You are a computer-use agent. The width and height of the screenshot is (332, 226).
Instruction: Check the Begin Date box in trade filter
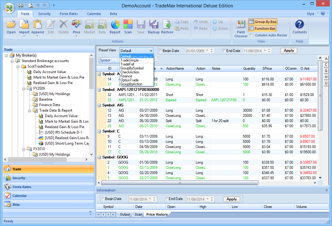tap(161, 51)
